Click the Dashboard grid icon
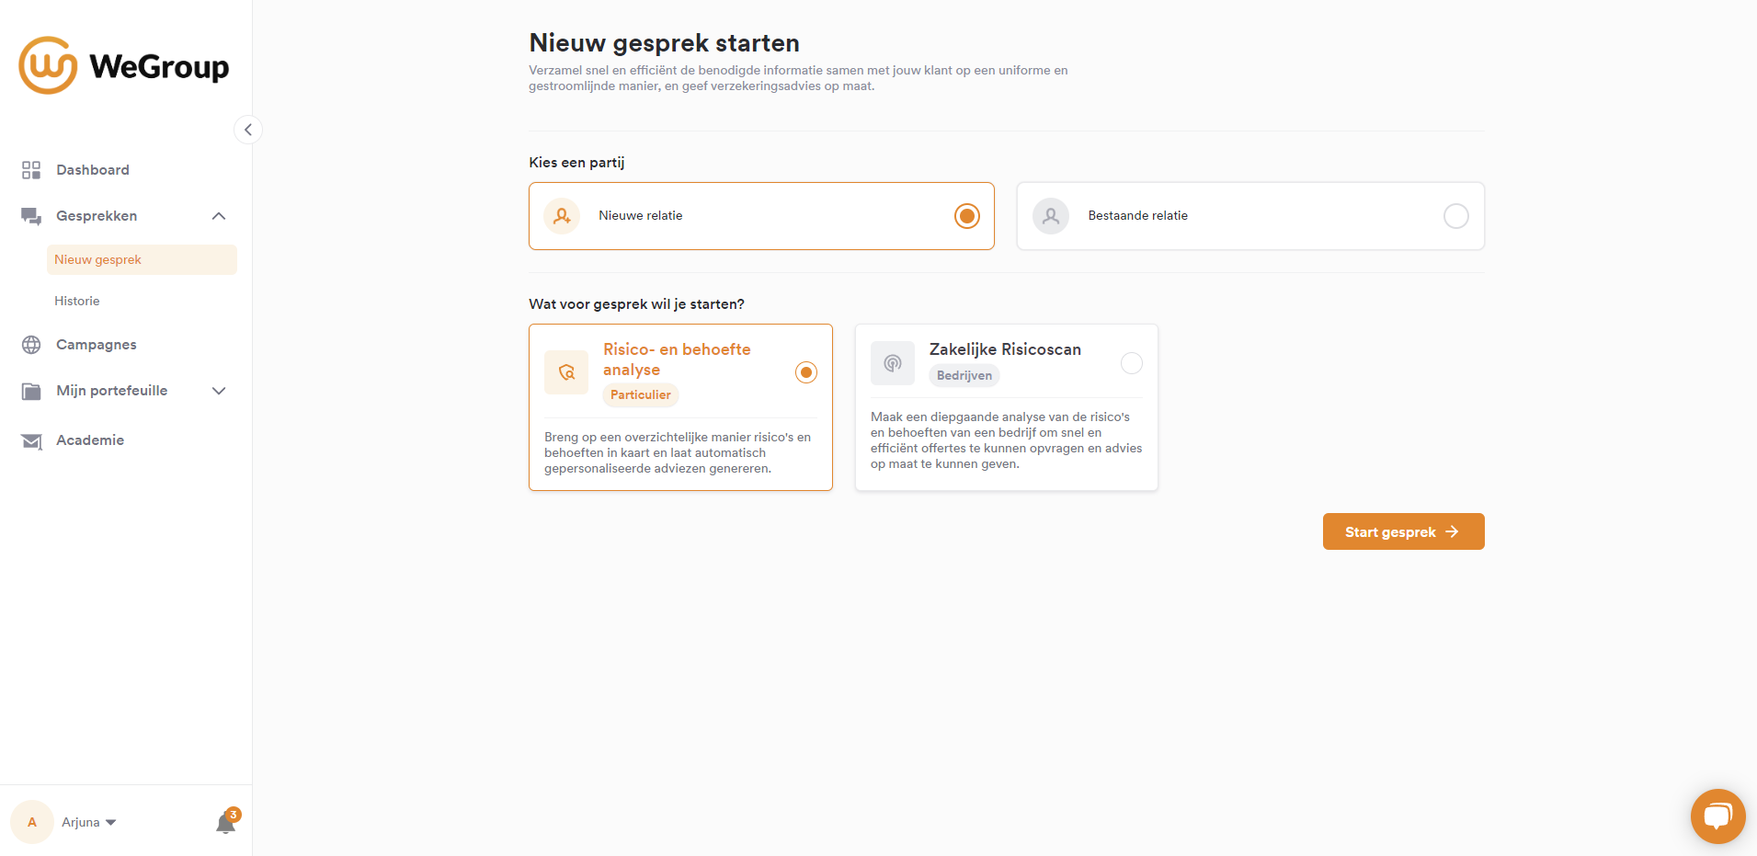The image size is (1757, 856). (x=31, y=170)
